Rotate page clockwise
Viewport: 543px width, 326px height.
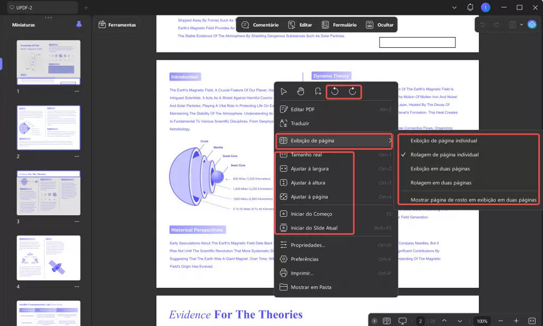coord(352,91)
